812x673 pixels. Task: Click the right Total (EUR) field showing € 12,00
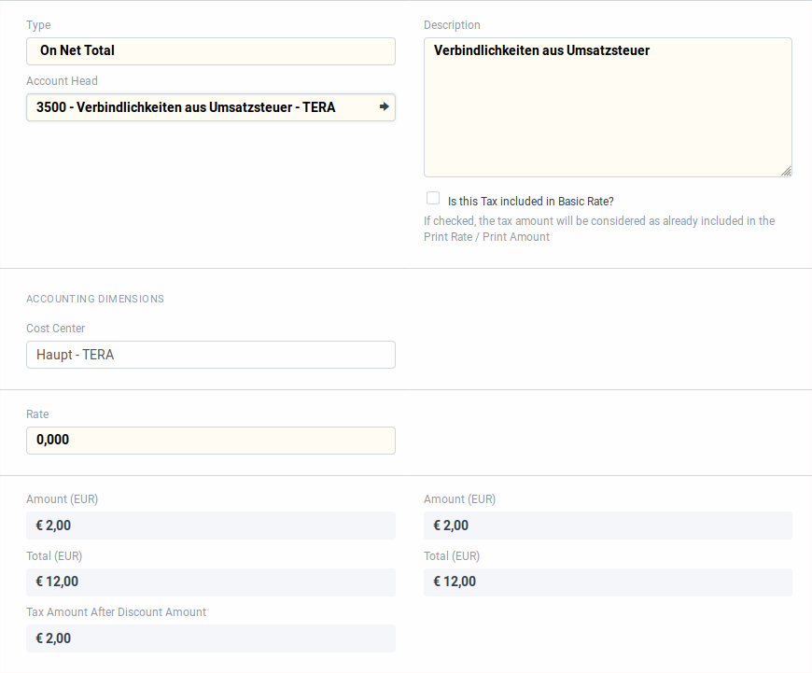click(x=608, y=582)
